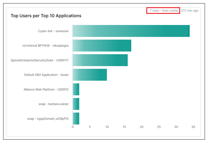The image size is (209, 143).
Task: Select the soap - ngspDomain_xIZ8pPt5 bar
Action: pos(76,118)
